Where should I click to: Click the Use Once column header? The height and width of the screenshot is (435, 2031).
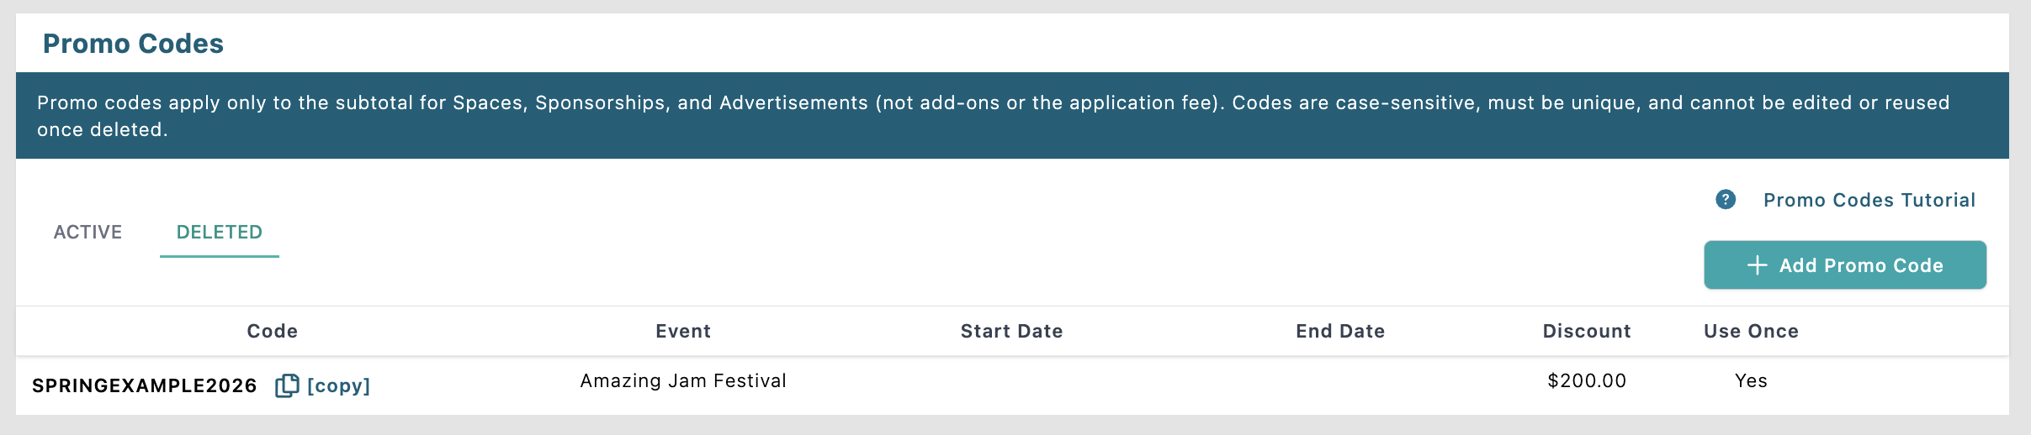1751,331
